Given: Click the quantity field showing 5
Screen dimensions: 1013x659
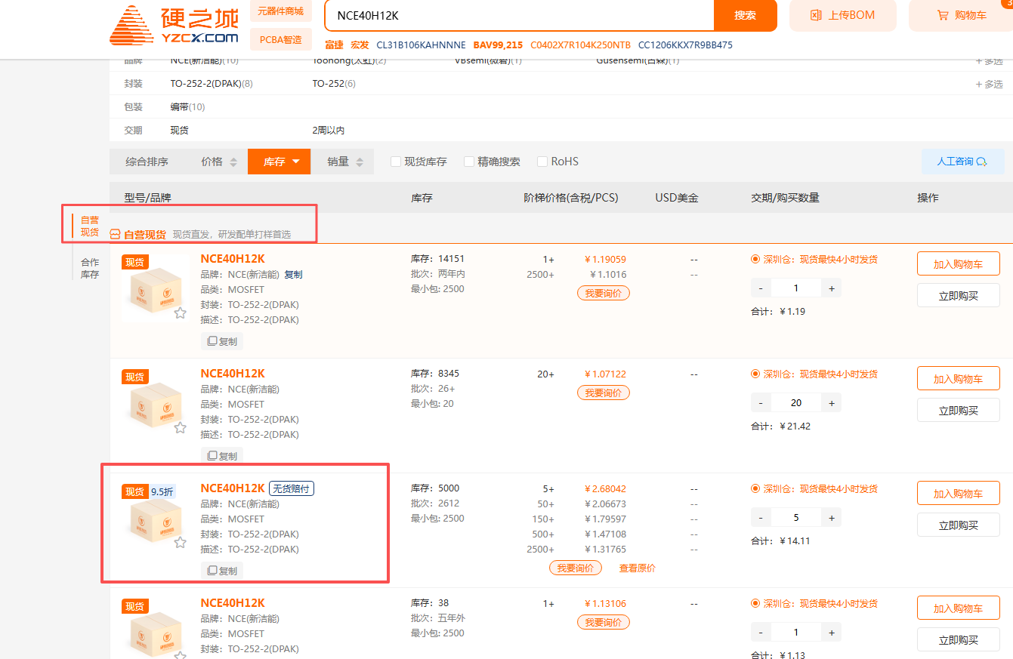Looking at the screenshot, I should click(x=796, y=518).
